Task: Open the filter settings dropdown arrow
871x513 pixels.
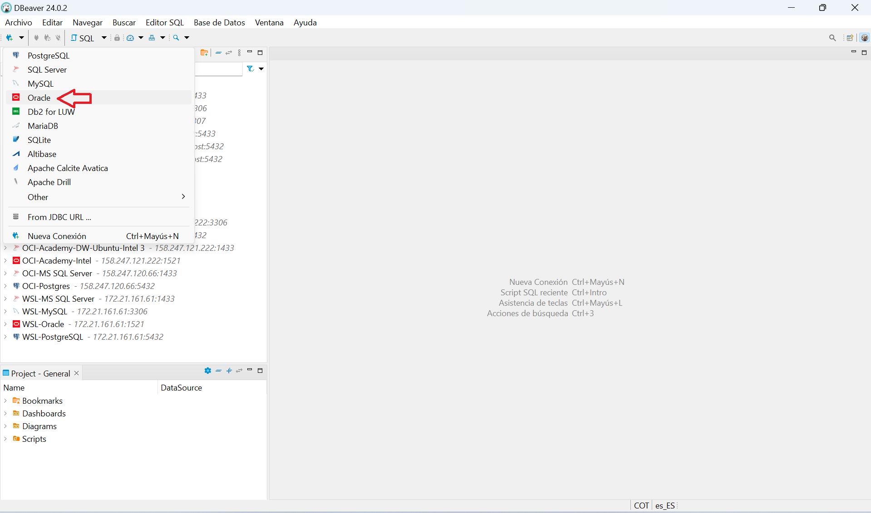Action: pyautogui.click(x=261, y=69)
